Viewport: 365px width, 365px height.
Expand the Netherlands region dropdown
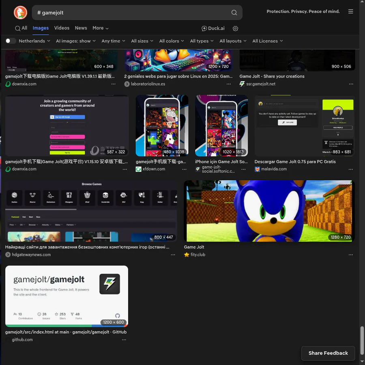click(34, 41)
